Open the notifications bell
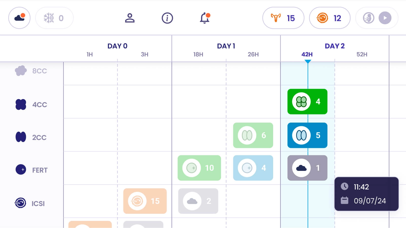 coord(205,18)
